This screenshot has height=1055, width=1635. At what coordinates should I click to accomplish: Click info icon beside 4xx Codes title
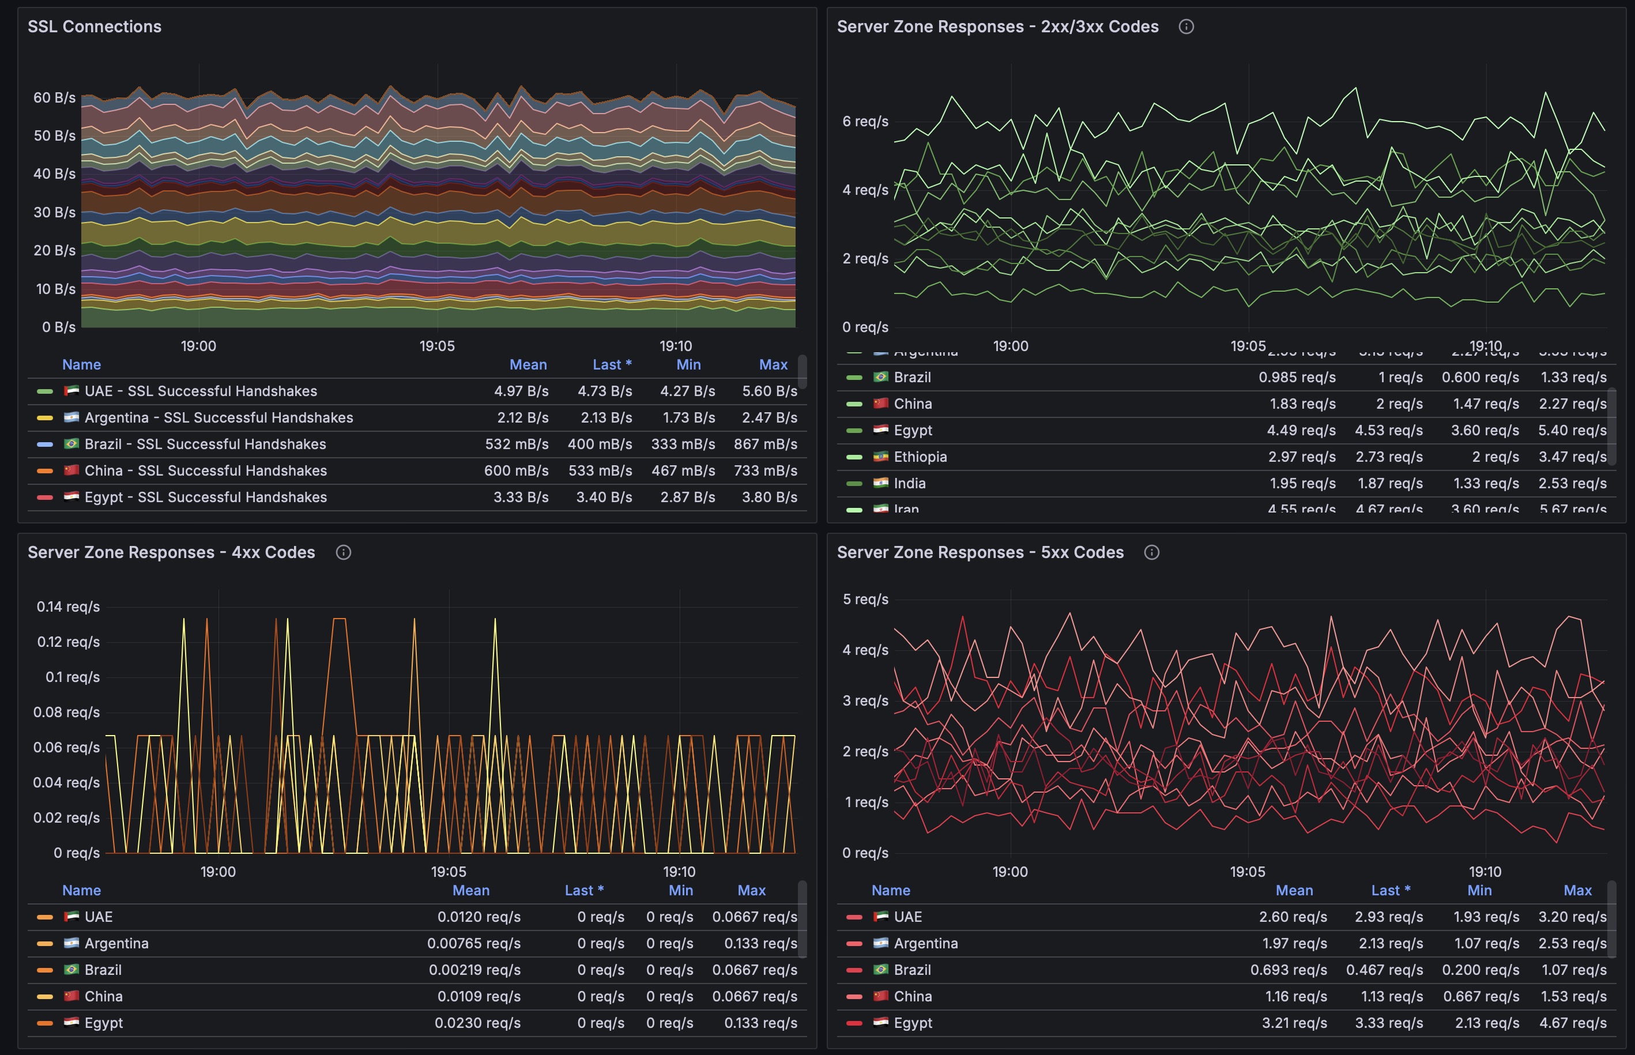click(x=343, y=552)
